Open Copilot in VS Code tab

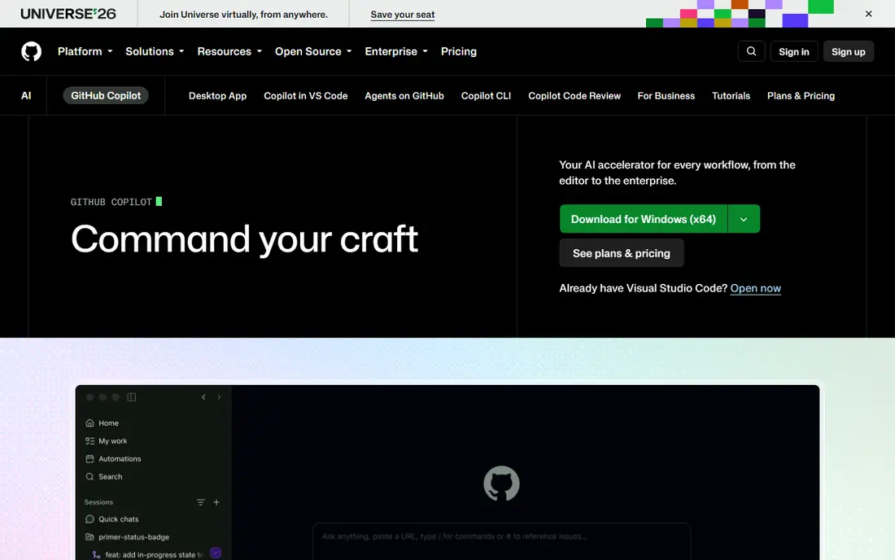pyautogui.click(x=305, y=96)
